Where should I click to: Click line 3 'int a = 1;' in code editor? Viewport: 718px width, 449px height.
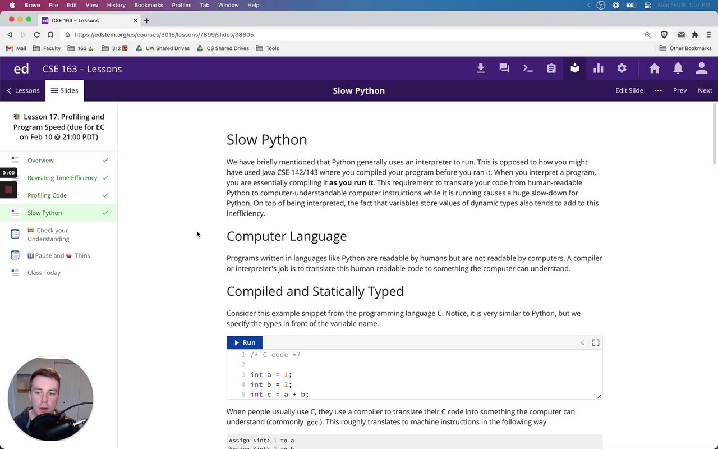coord(271,374)
